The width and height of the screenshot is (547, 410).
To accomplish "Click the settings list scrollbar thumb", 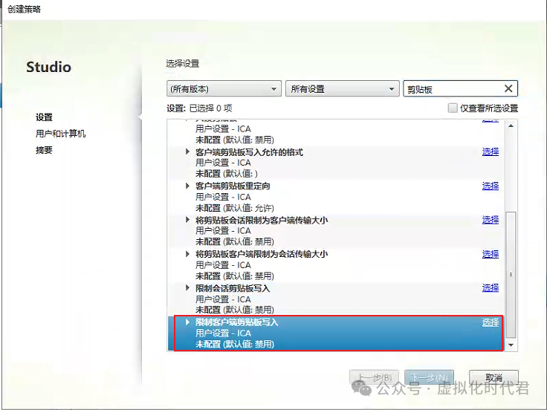I will (511, 274).
